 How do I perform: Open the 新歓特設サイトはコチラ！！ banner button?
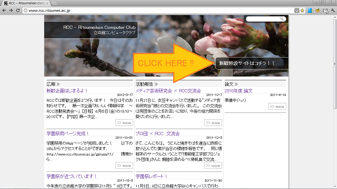click(x=252, y=63)
